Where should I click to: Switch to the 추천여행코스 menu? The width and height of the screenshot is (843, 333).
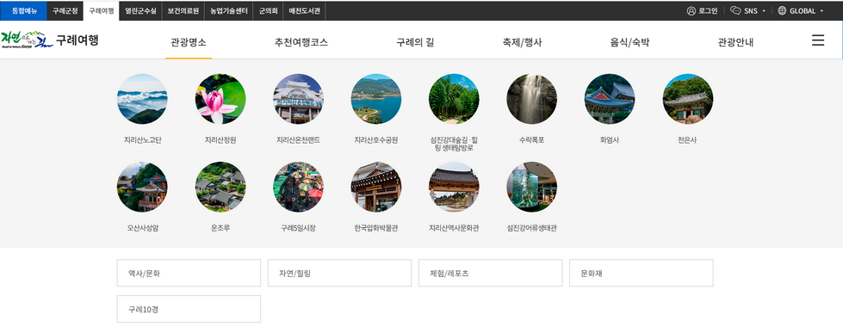301,42
